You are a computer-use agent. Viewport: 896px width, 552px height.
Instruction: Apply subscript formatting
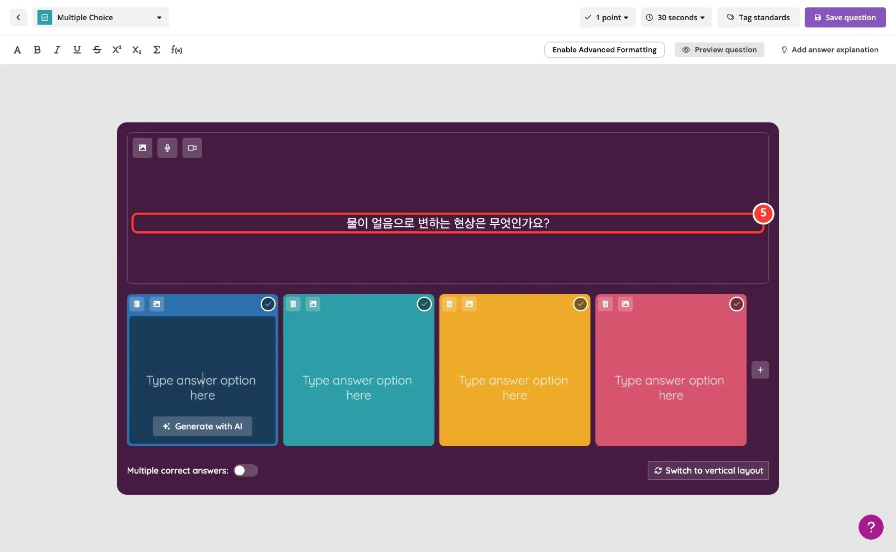click(137, 50)
